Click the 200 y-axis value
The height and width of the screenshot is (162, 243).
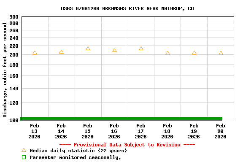tap(14, 55)
